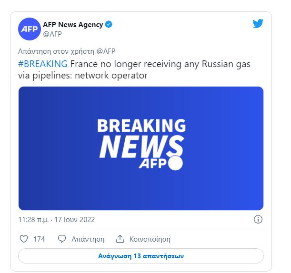Click the @AFP handle below the name
Image resolution: width=291 pixels, height=273 pixels.
[52, 34]
